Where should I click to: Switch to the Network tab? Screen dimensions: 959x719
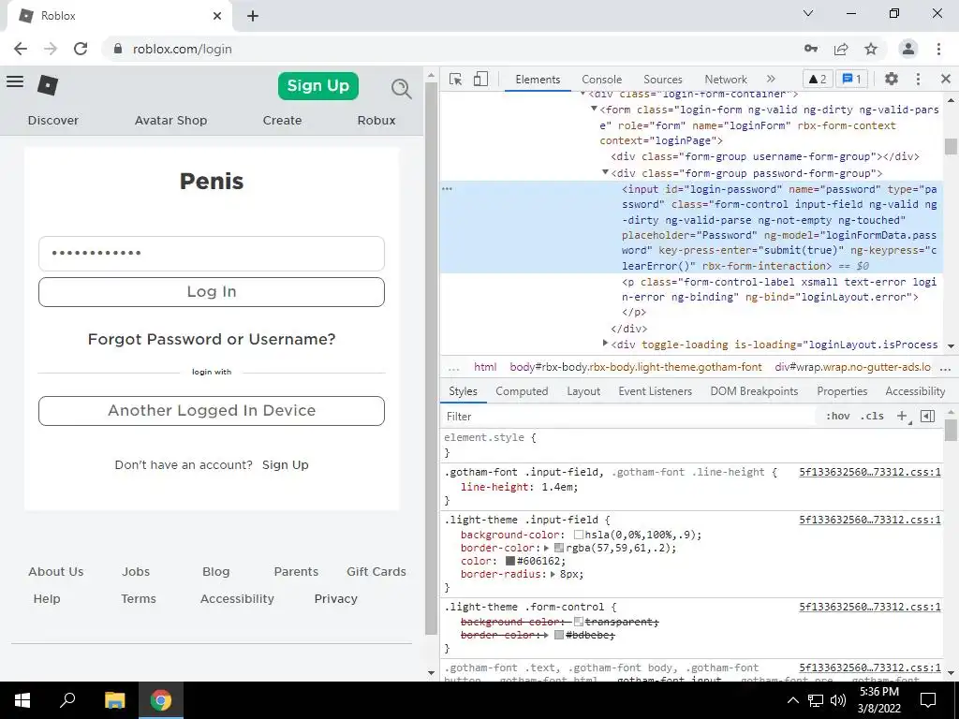[x=726, y=79]
